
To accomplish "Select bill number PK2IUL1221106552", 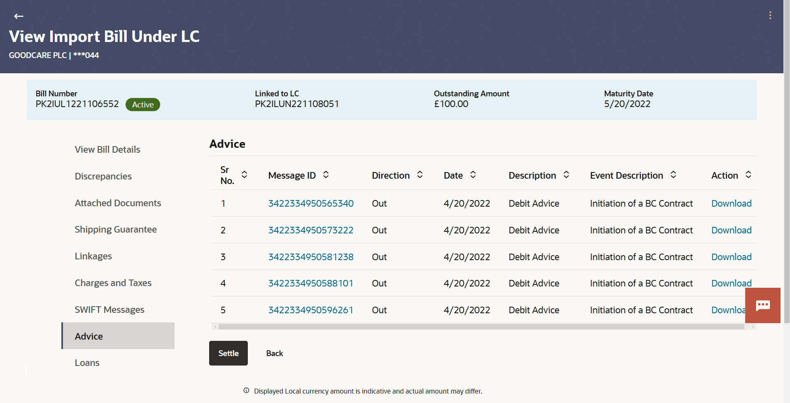I will (x=77, y=104).
